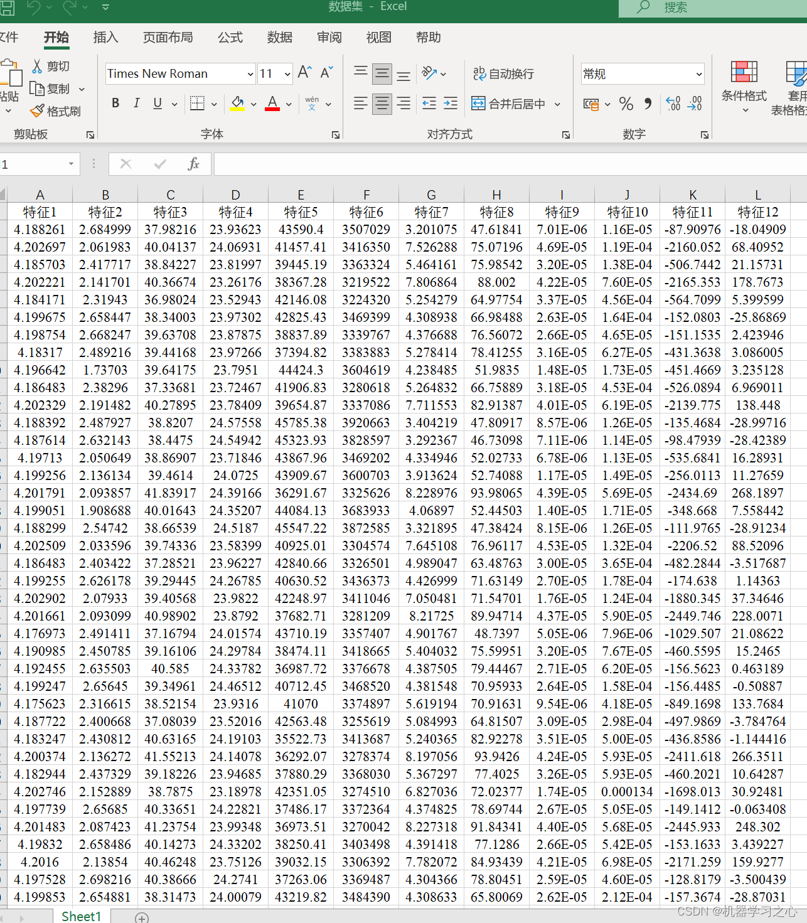807x923 pixels.
Task: Toggle Underline formatting
Action: click(158, 103)
